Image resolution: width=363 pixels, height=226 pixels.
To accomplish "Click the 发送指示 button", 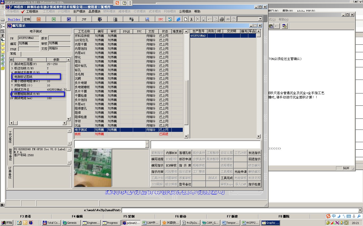I will [x=254, y=153].
